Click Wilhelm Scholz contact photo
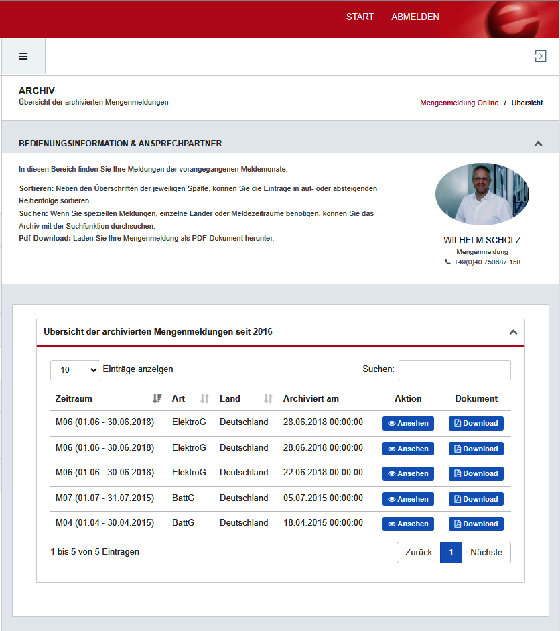The width and height of the screenshot is (560, 631). click(482, 194)
